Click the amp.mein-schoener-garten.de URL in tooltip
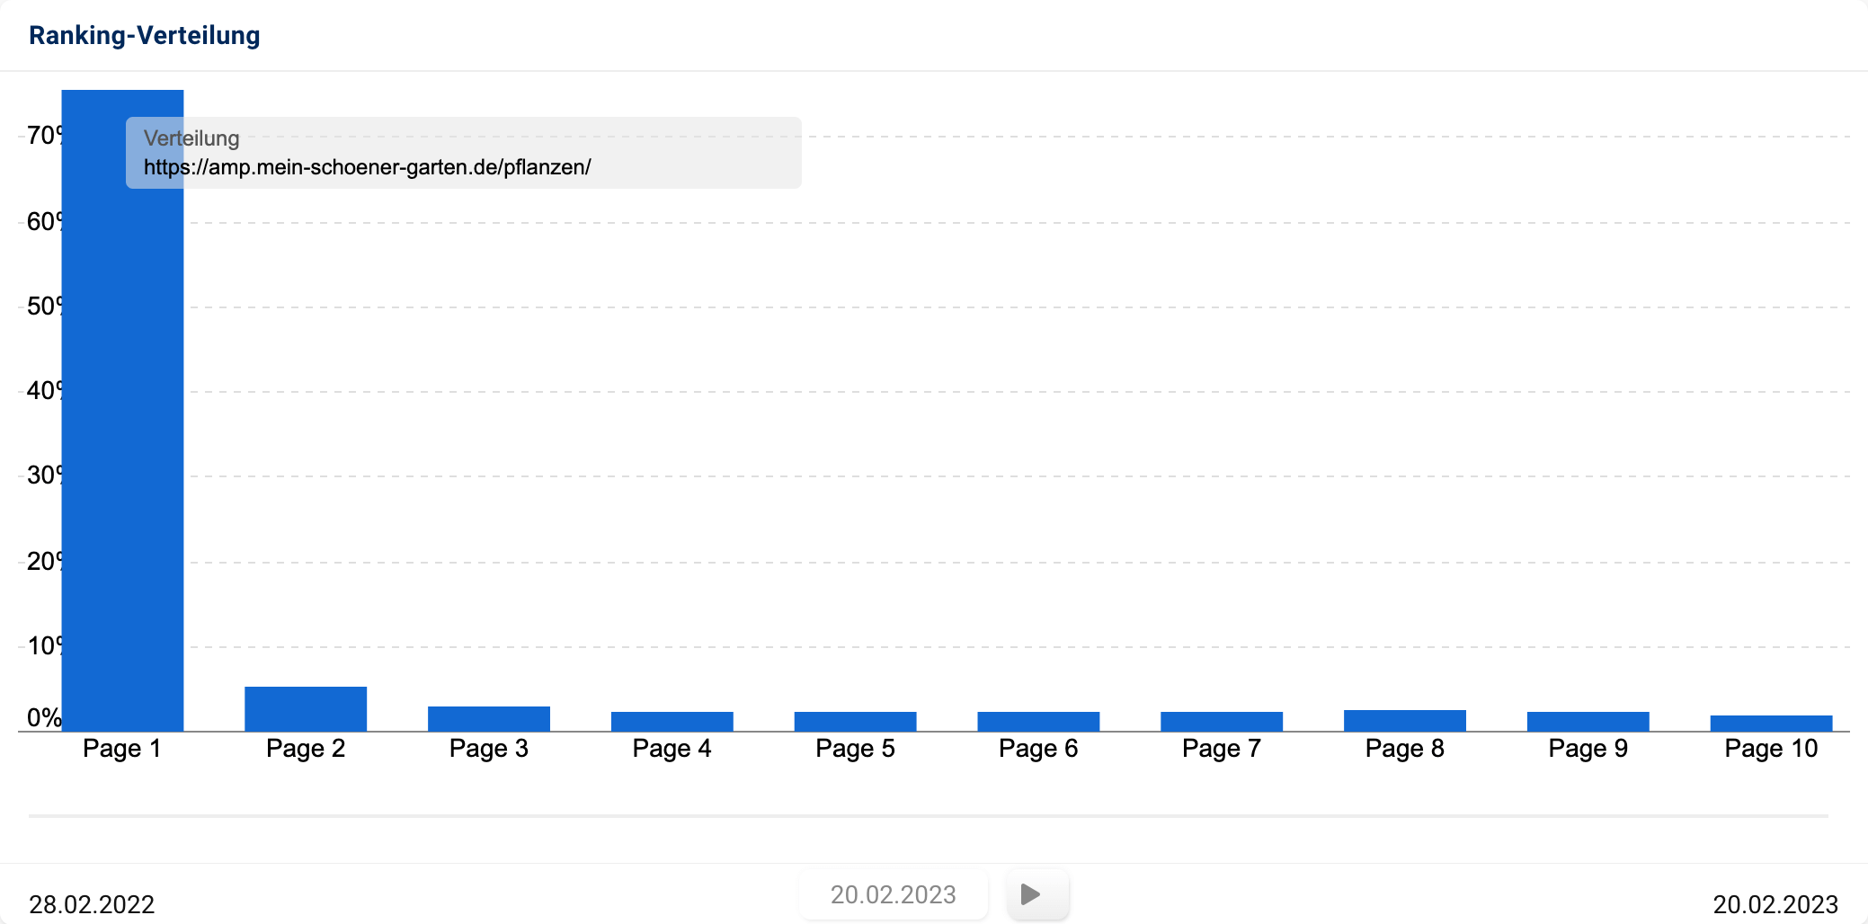 (367, 167)
